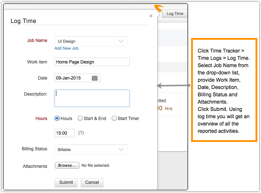Click the Log Time tab button
Screen dimensions: 261x193
click(175, 13)
